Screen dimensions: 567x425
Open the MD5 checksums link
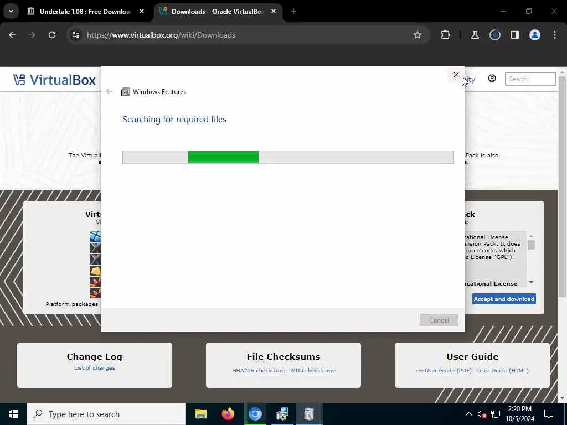pyautogui.click(x=313, y=370)
